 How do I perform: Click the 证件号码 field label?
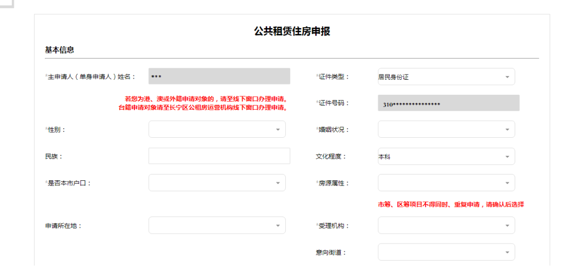(332, 103)
